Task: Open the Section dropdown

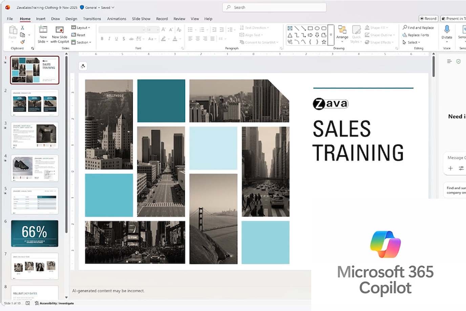Action: tap(82, 42)
